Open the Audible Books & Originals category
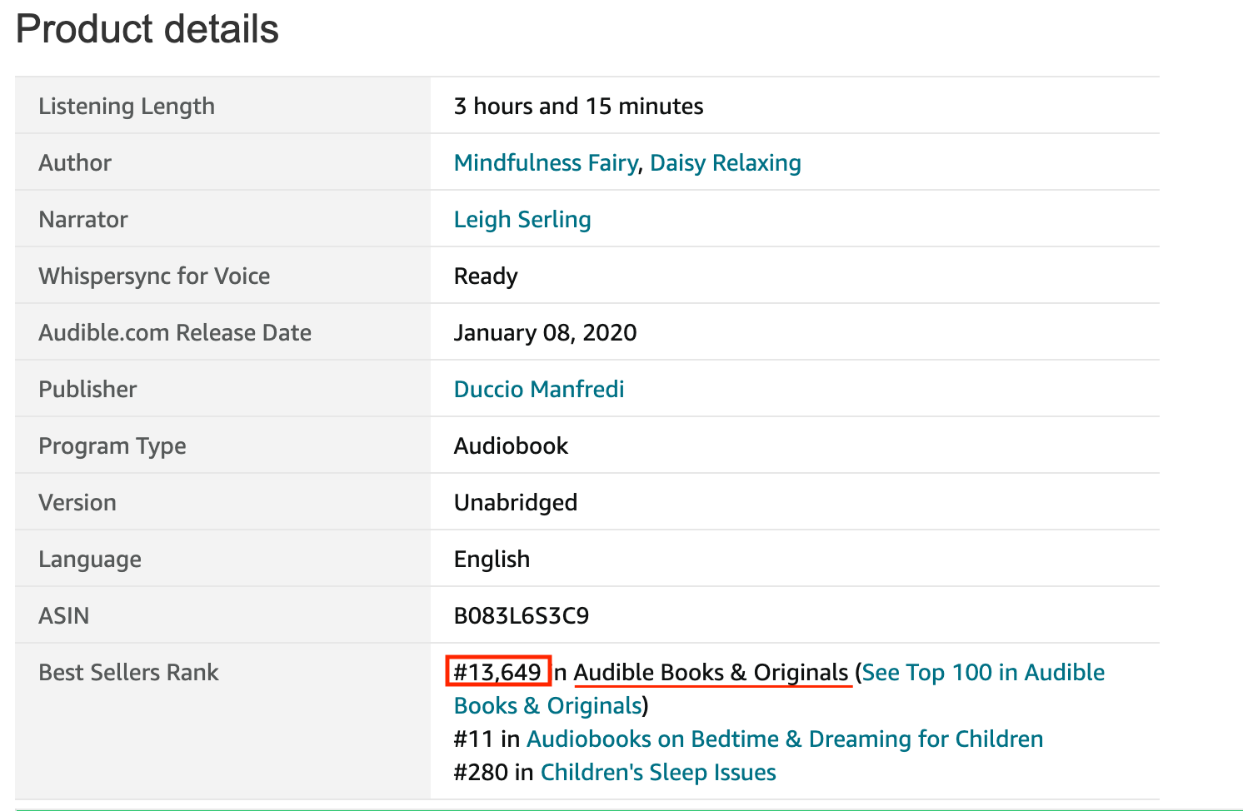 pos(712,672)
